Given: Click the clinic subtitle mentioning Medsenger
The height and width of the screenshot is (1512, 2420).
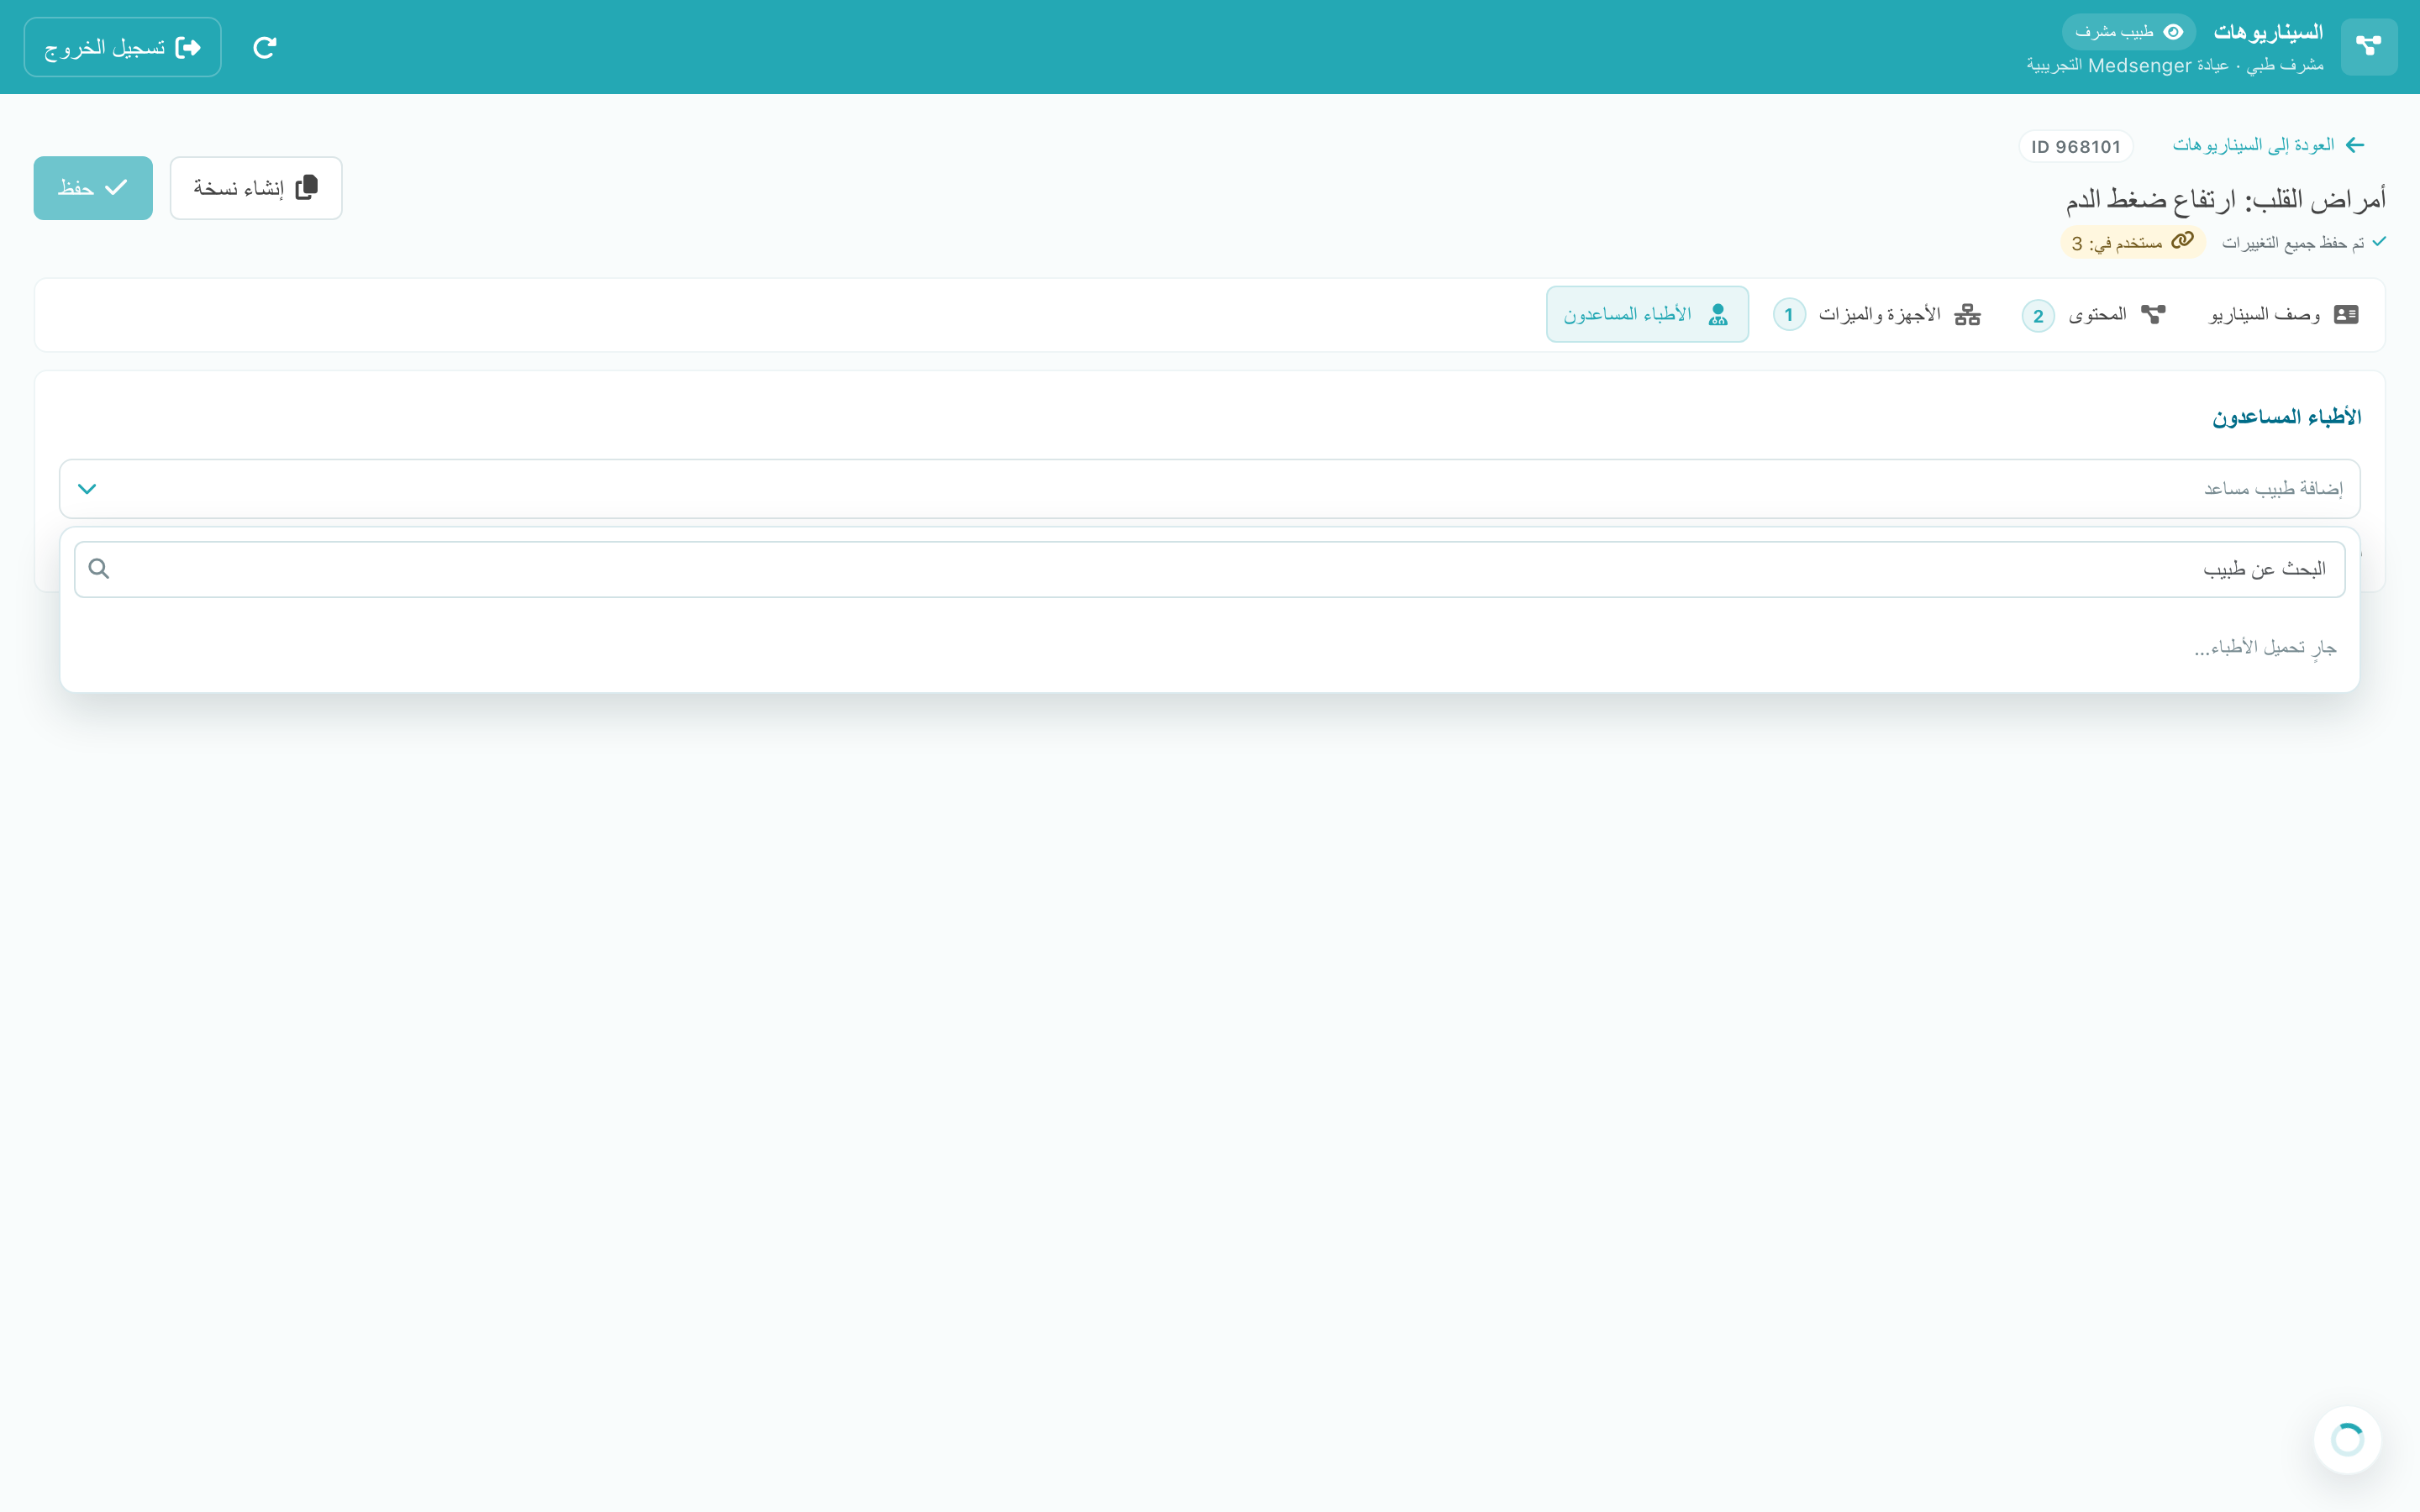Looking at the screenshot, I should 2175,66.
